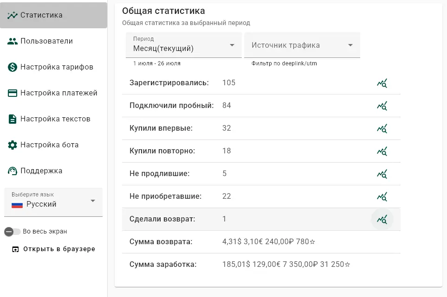
Task: Toggle the Во весь экран switch
Action: 12,232
